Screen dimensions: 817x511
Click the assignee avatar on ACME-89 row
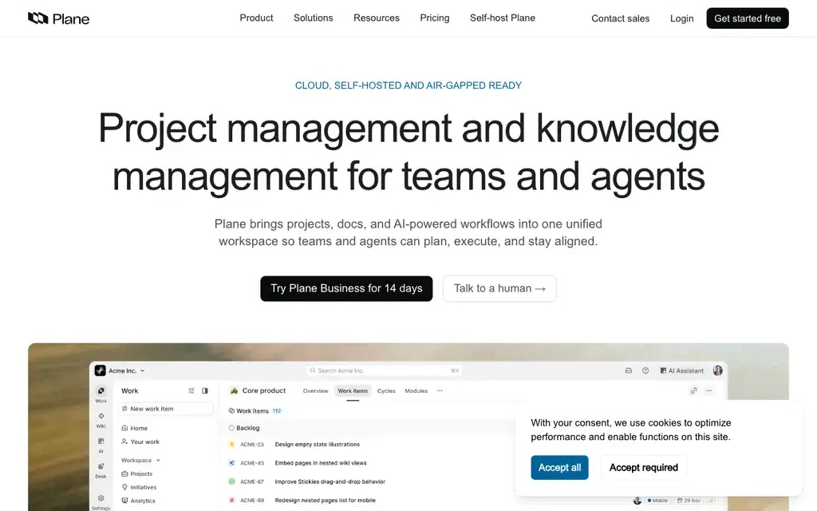637,501
